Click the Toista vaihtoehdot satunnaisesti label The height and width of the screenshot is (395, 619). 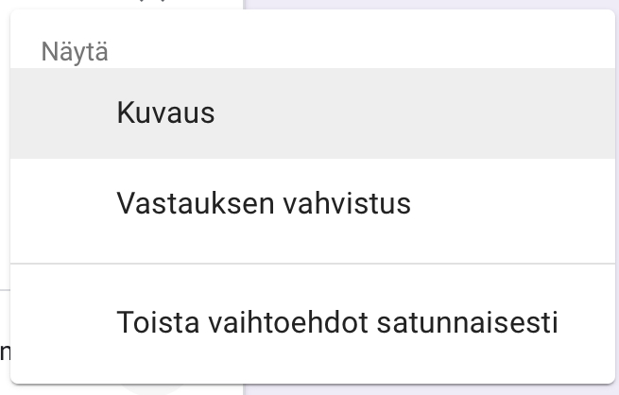point(337,323)
